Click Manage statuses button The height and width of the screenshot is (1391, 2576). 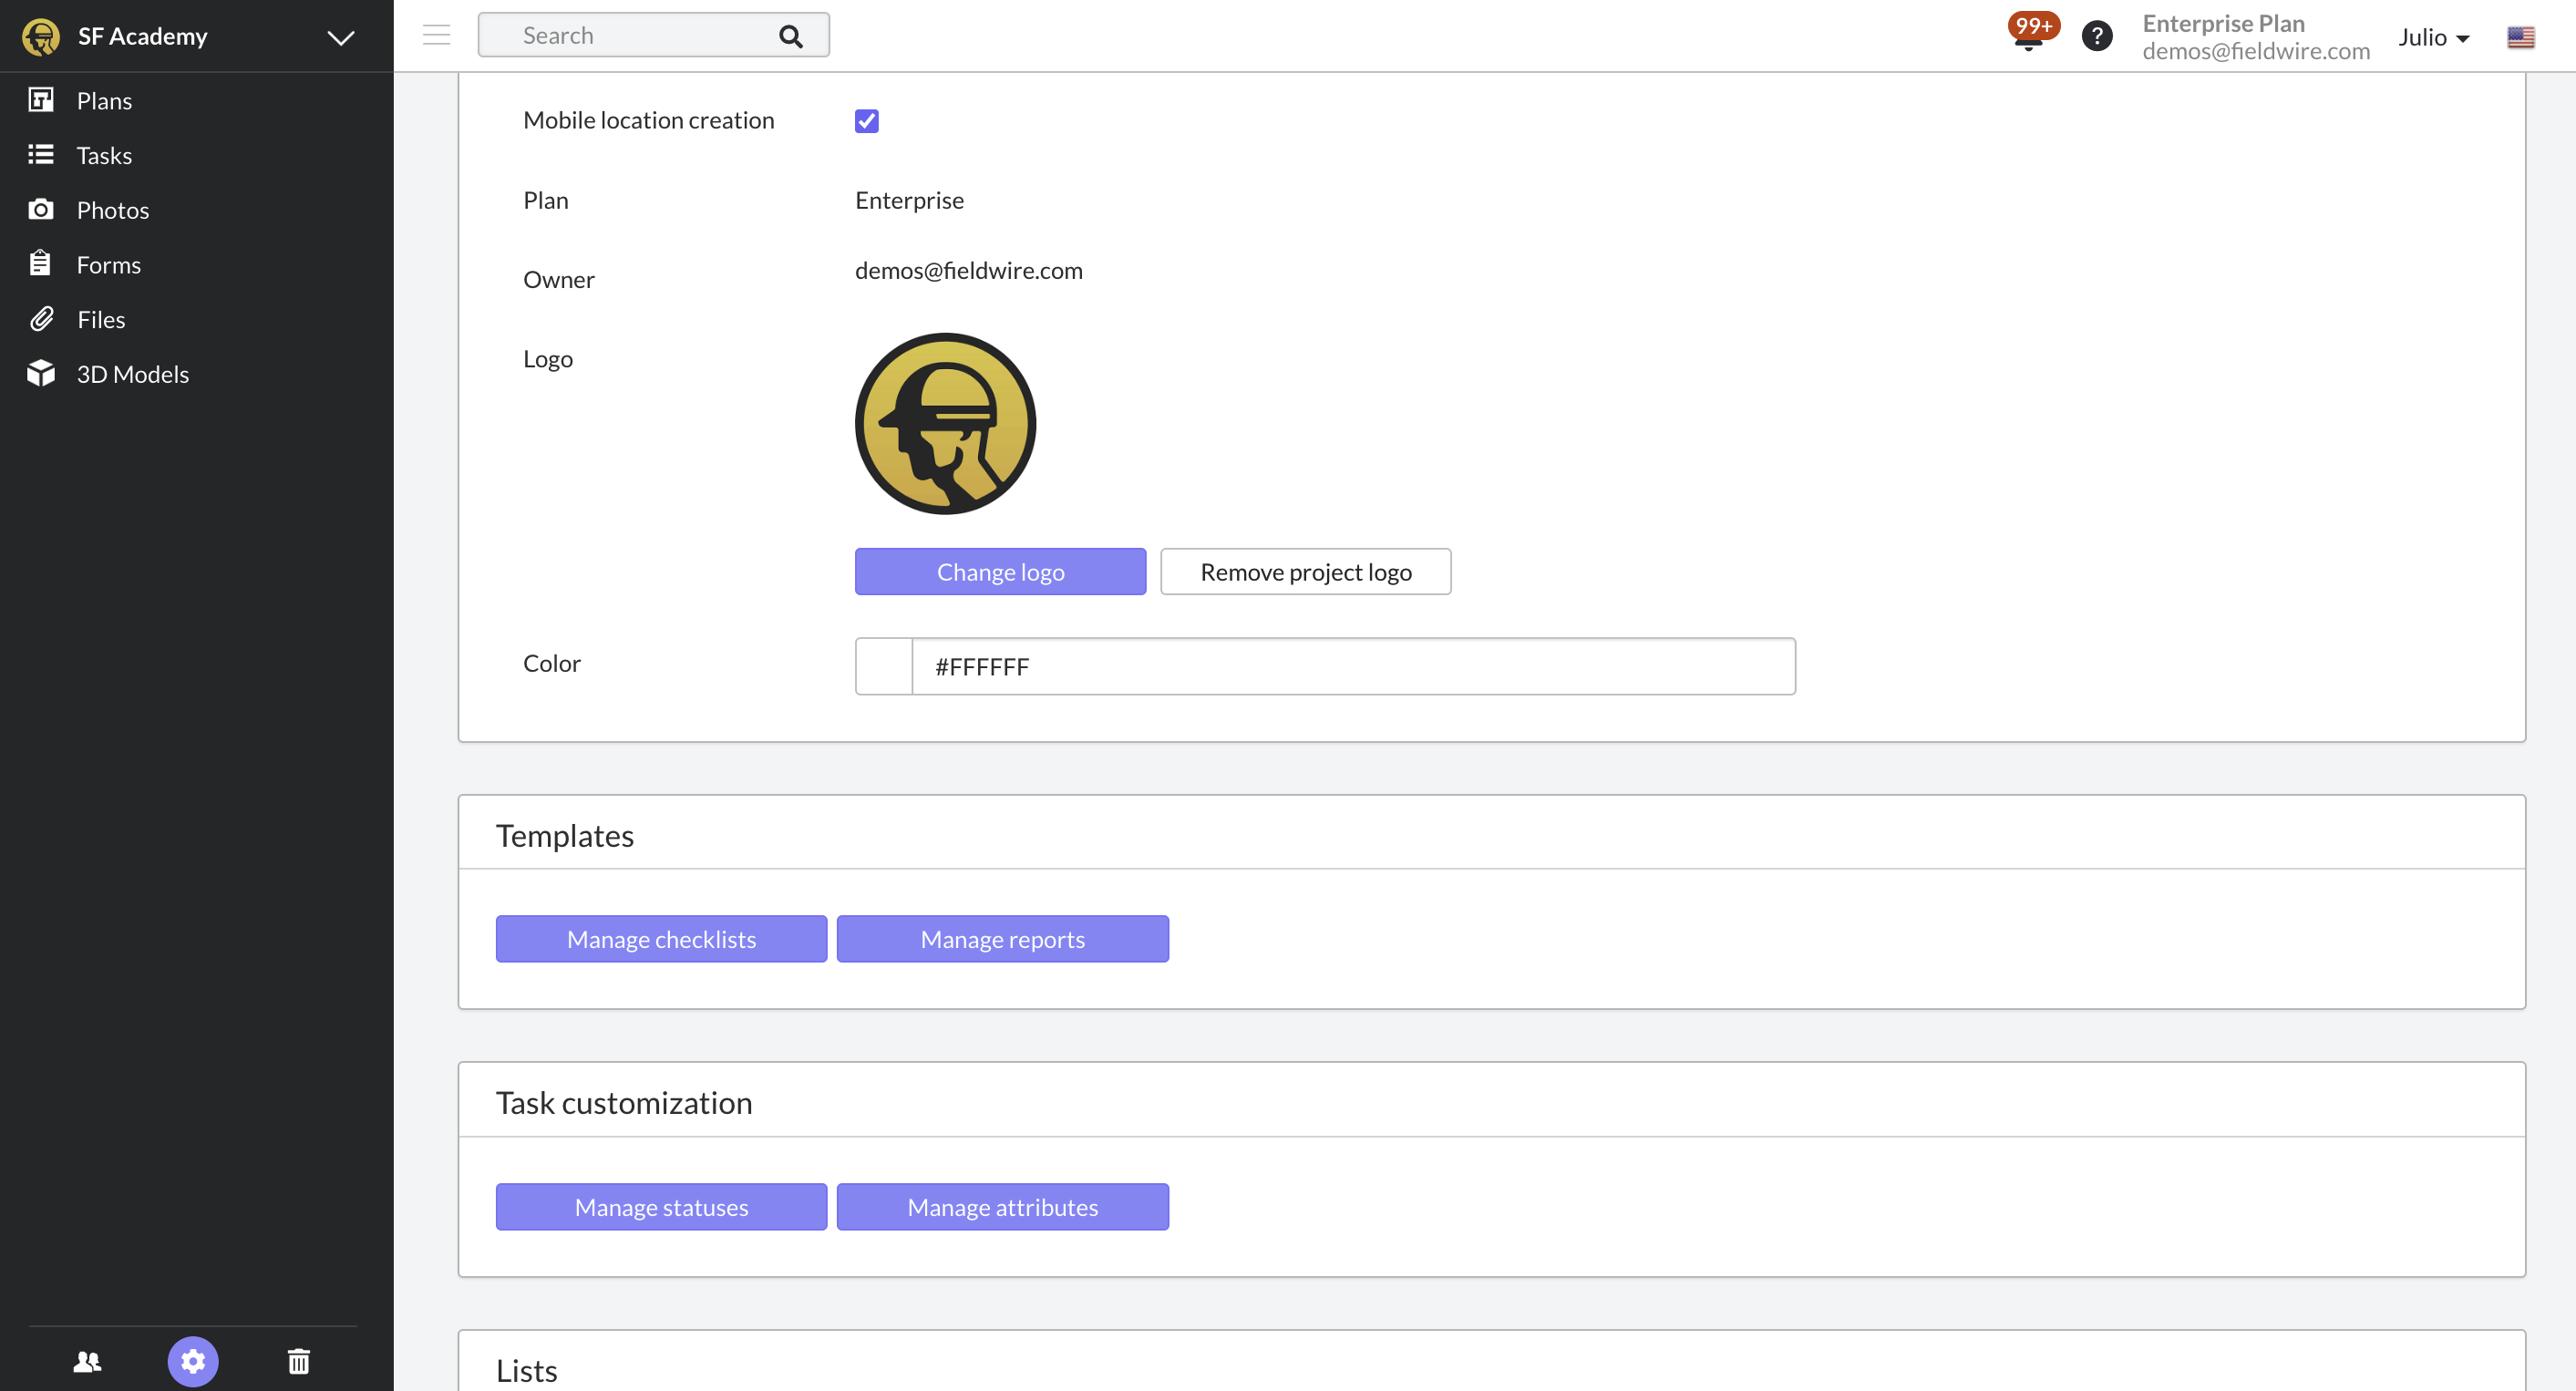[x=661, y=1207]
